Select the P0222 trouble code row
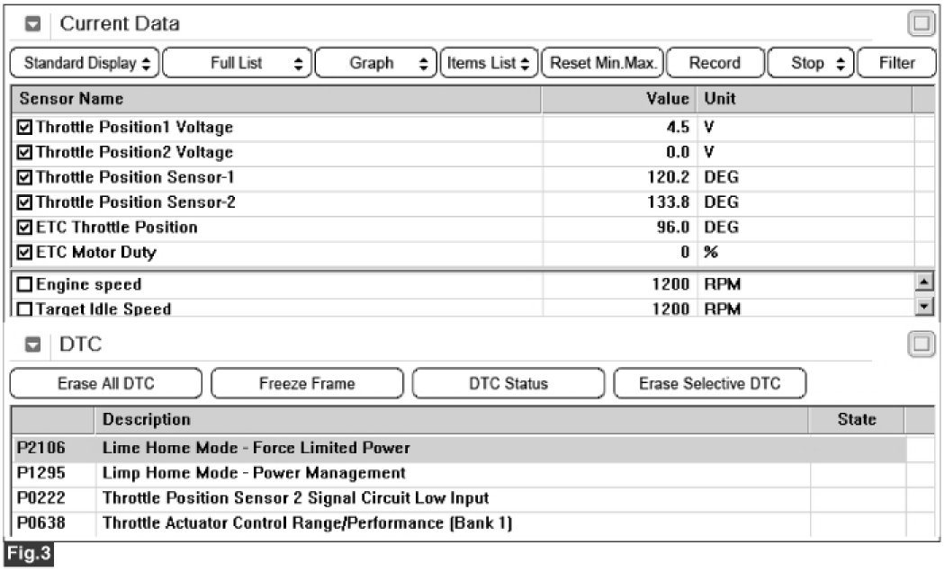 click(295, 498)
